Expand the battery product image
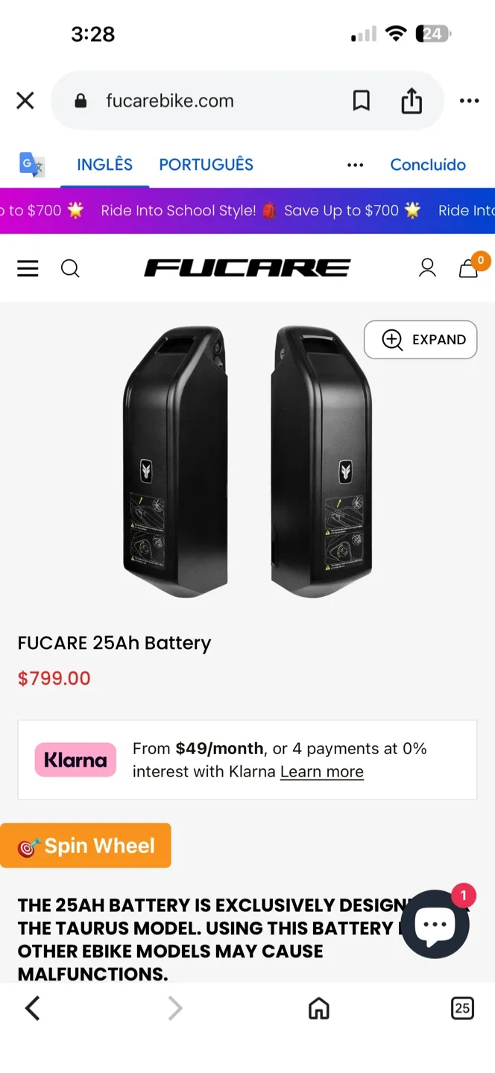The image size is (495, 1073). point(420,339)
